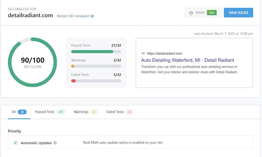Switch to the All tab

tap(19, 112)
